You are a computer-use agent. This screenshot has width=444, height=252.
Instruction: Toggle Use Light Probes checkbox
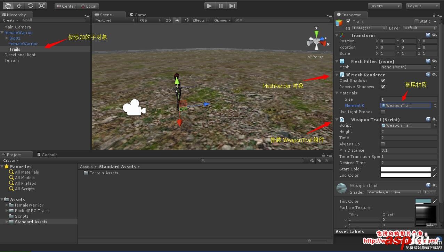click(383, 112)
